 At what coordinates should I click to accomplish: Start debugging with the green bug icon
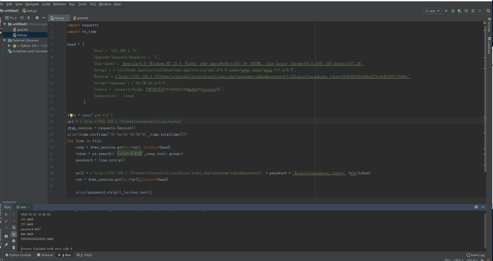coord(453,11)
